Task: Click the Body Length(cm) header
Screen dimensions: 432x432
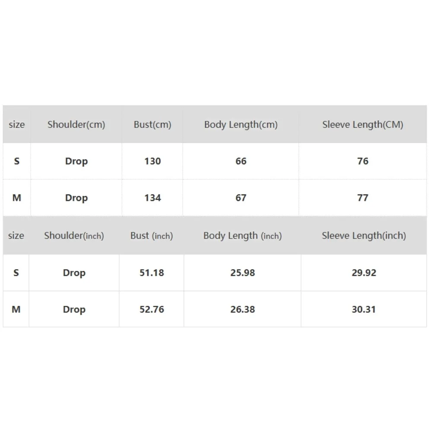Action: tap(241, 124)
